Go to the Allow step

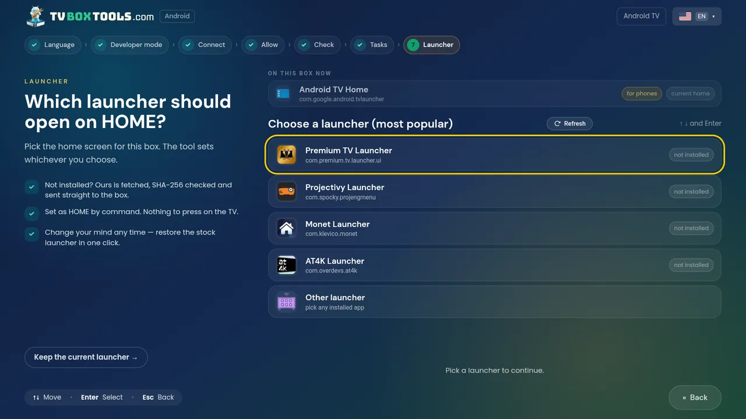(263, 45)
